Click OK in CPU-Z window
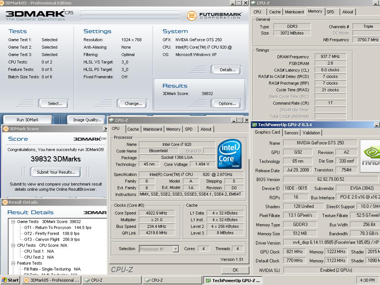380x285 pixels. (x=235, y=270)
